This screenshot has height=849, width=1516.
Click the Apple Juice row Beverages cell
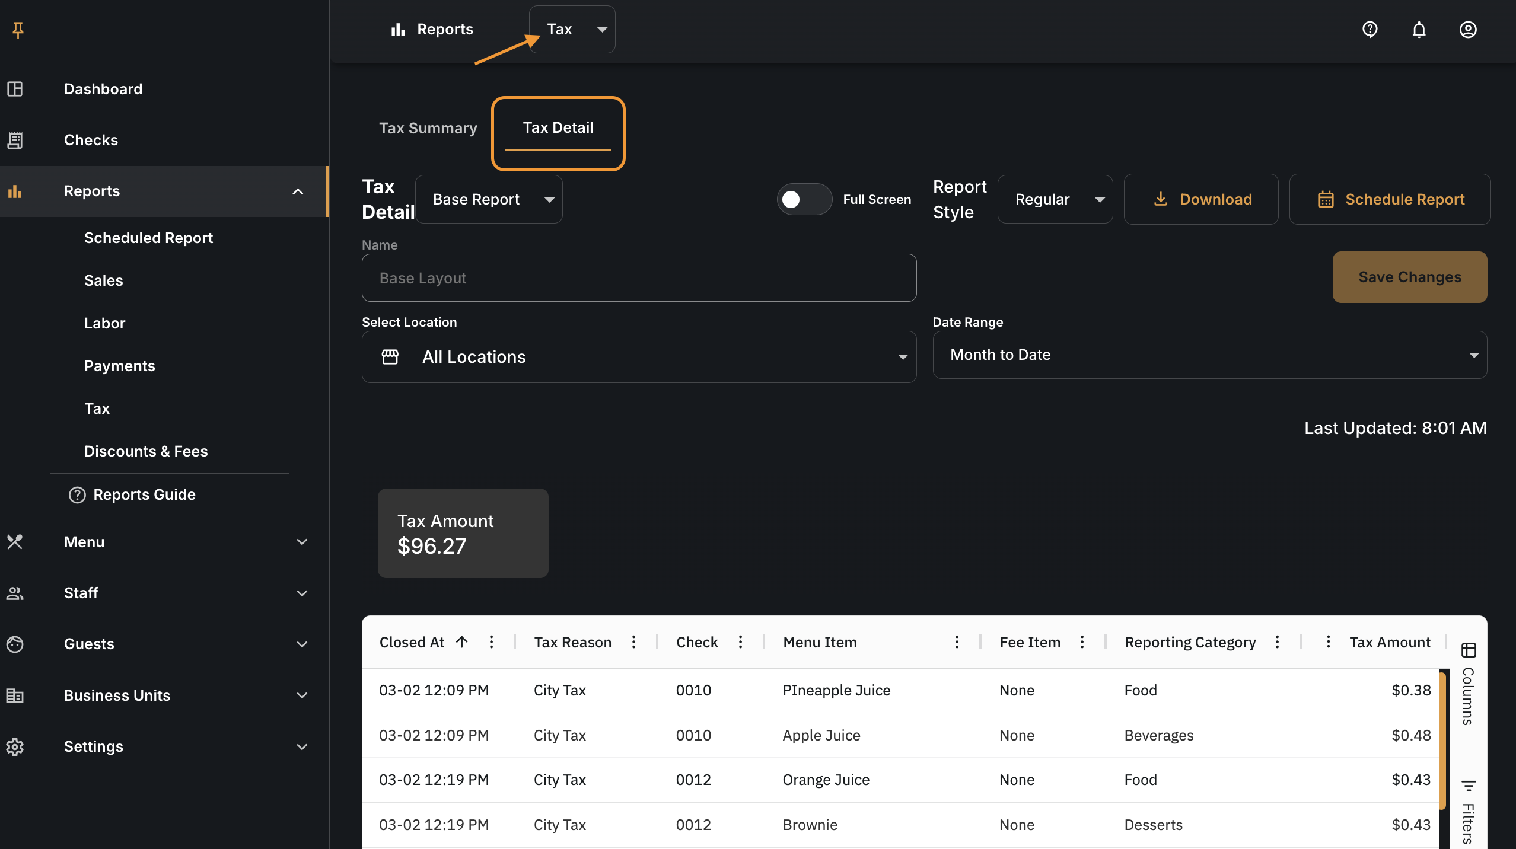pyautogui.click(x=1158, y=735)
